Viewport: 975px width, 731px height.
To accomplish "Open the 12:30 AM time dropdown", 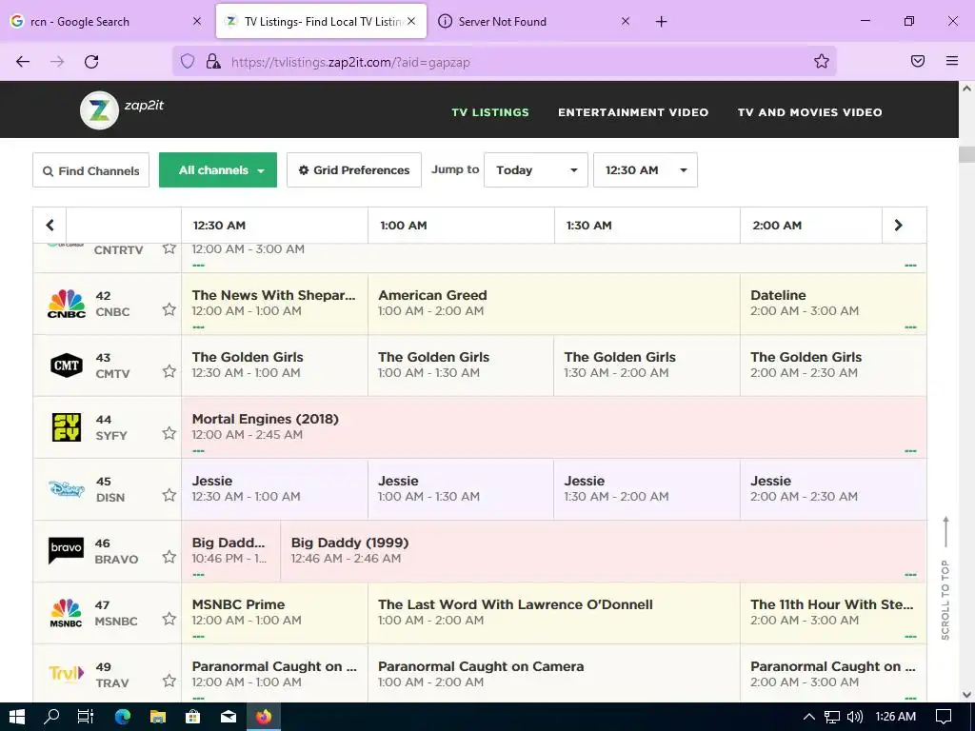I will (x=645, y=169).
